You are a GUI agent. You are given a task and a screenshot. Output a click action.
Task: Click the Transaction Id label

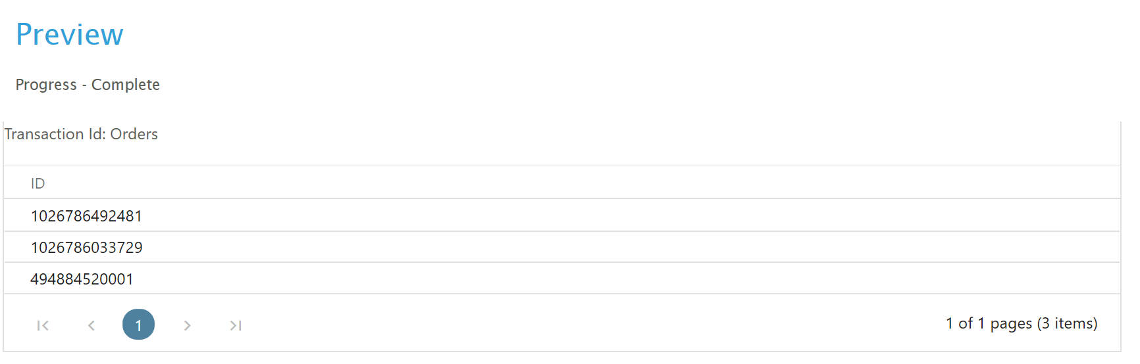55,134
